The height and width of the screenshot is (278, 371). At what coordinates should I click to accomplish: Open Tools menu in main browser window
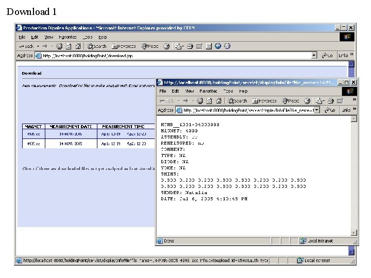(88, 37)
